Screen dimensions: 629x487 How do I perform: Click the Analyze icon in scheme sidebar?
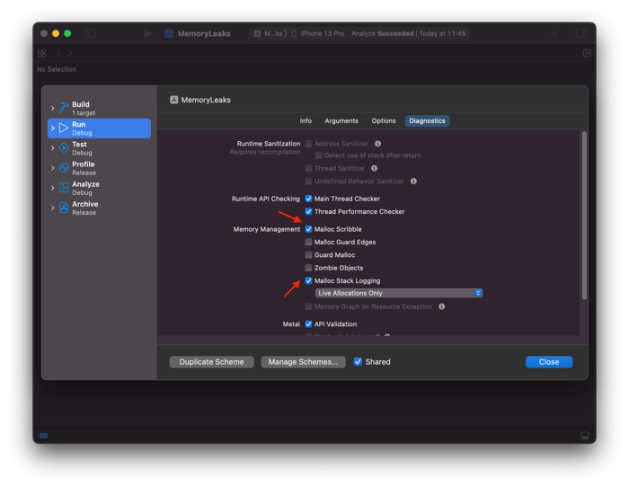pos(64,188)
